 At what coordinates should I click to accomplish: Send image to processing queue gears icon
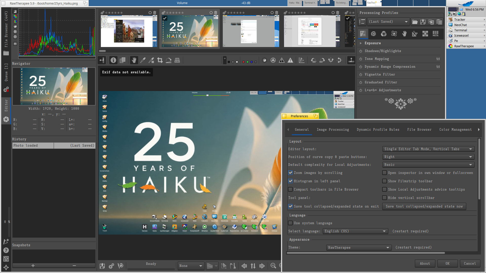tap(111, 266)
